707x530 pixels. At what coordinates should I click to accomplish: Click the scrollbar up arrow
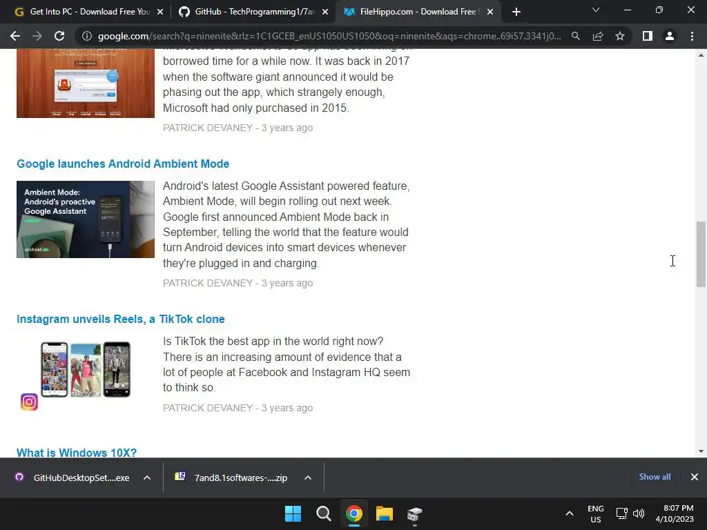(x=701, y=55)
